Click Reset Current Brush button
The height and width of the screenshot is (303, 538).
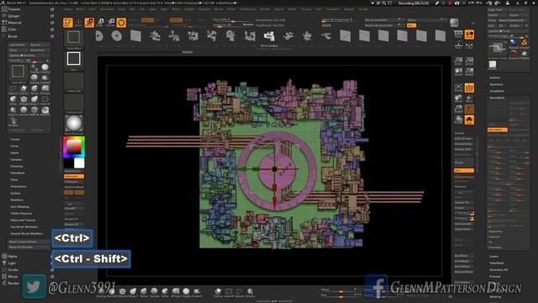point(28,242)
